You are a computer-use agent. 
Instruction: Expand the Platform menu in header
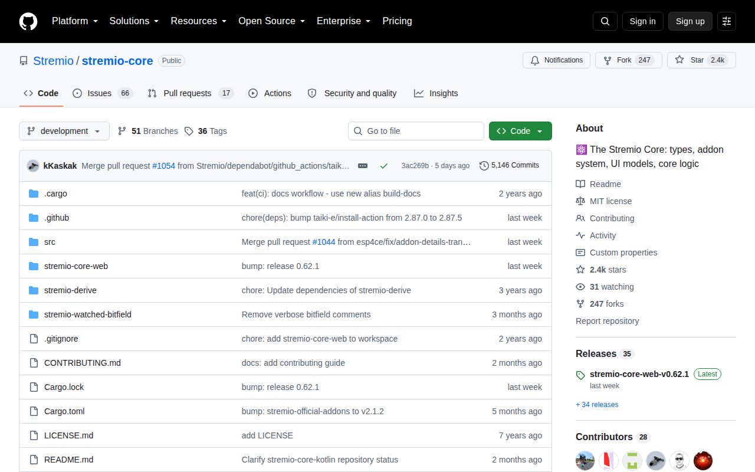tap(75, 21)
